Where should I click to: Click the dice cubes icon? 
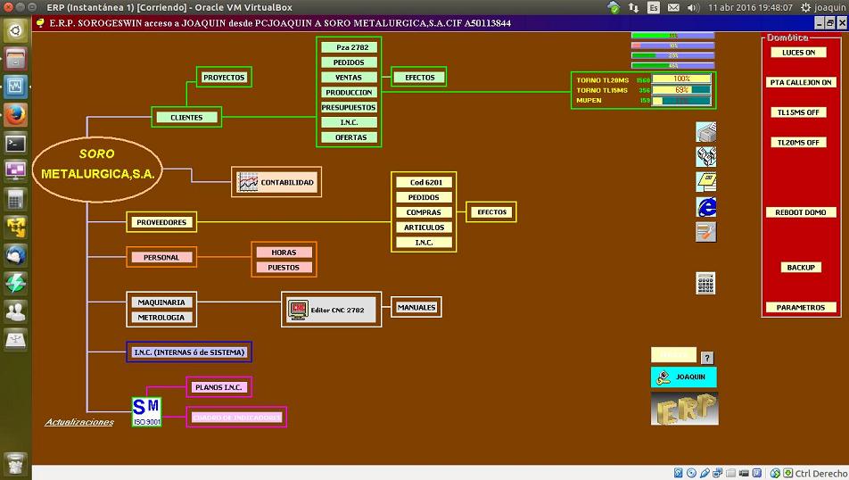[705, 156]
